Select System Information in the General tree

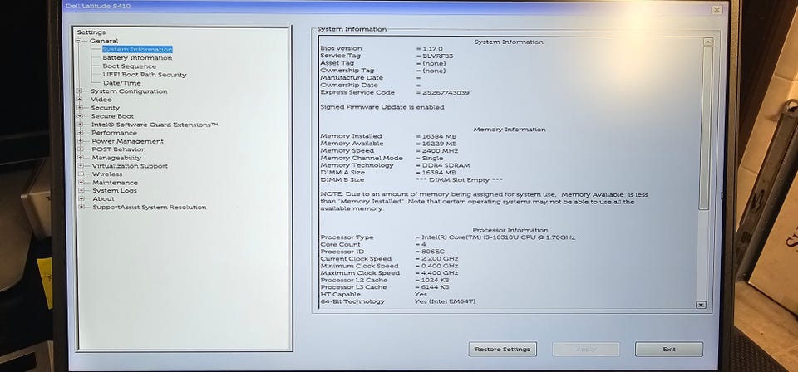137,49
